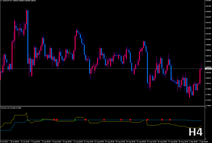This screenshot has width=212, height=143.
Task: Click the 0.81185 price scale label
Action: point(208,34)
